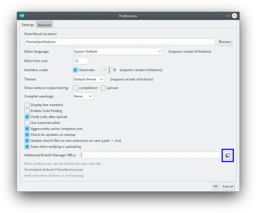Viewport: 256px width, 213px height.
Task: Open the Theme dropdown
Action: (89, 79)
